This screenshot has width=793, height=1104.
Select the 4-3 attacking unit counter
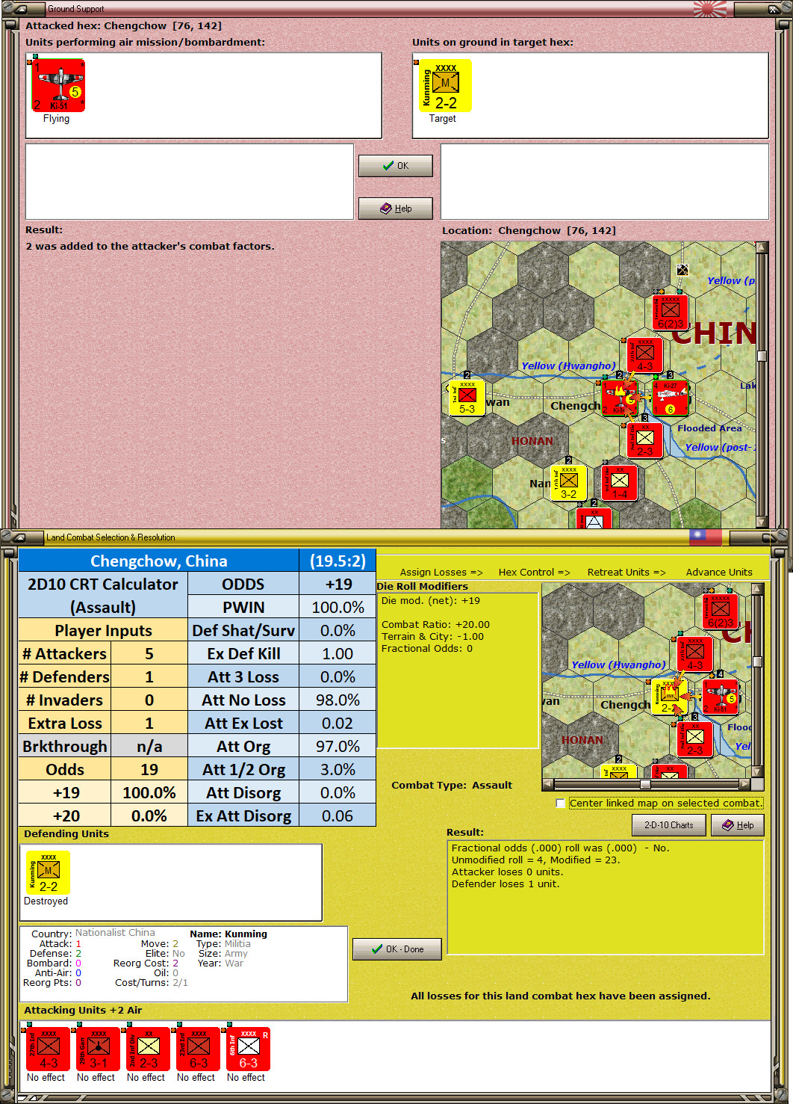[49, 1049]
